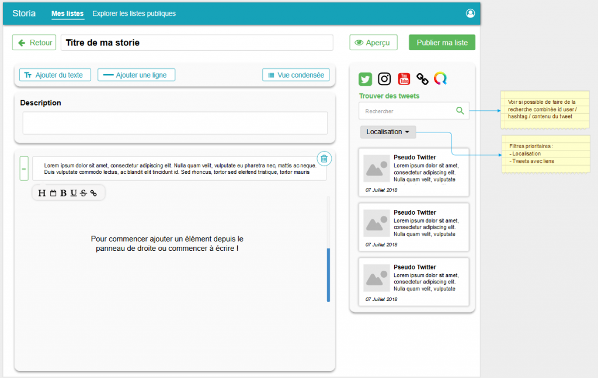This screenshot has height=378, width=598.
Task: Click the Rechercher tweet search field
Action: coord(406,111)
